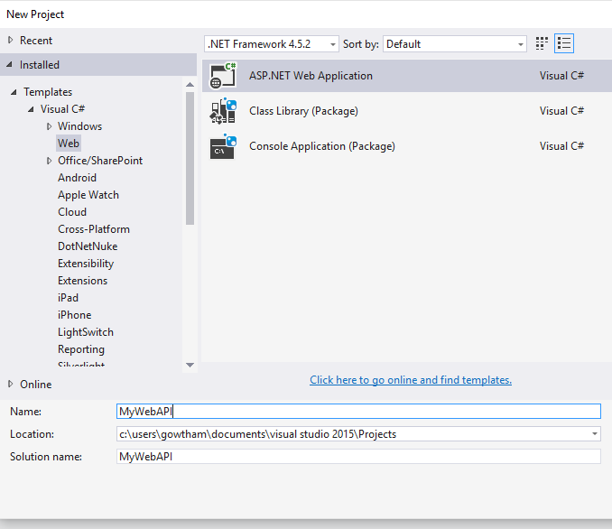Viewport: 612px width, 529px height.
Task: Select the Extensions category
Action: 82,281
